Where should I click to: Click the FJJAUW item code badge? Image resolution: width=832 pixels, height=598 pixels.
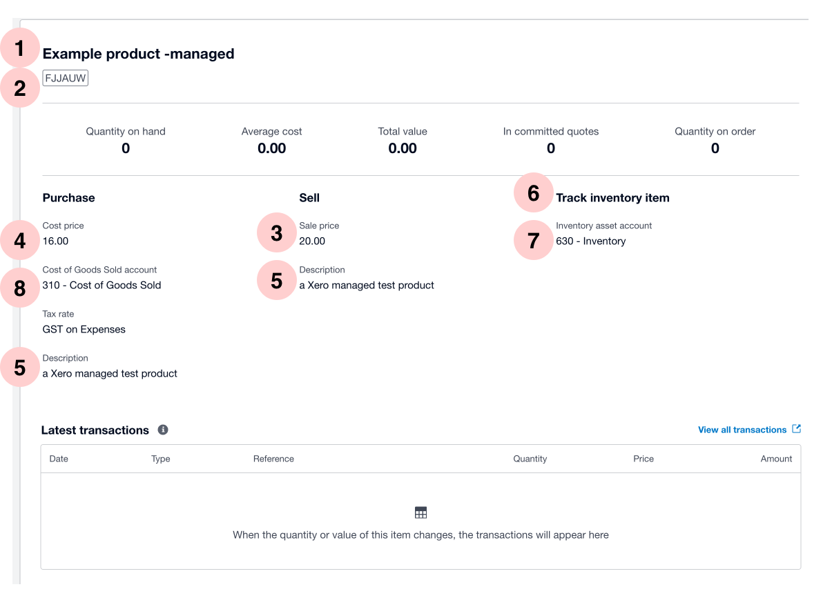(x=66, y=78)
